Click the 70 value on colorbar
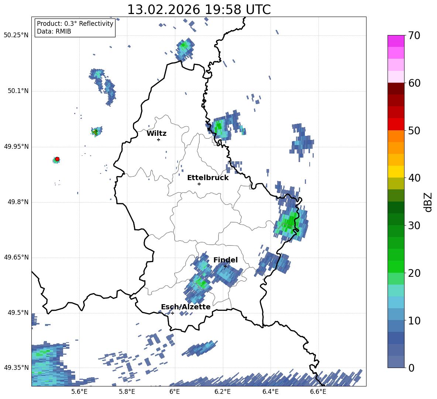The image size is (437, 399). [414, 35]
